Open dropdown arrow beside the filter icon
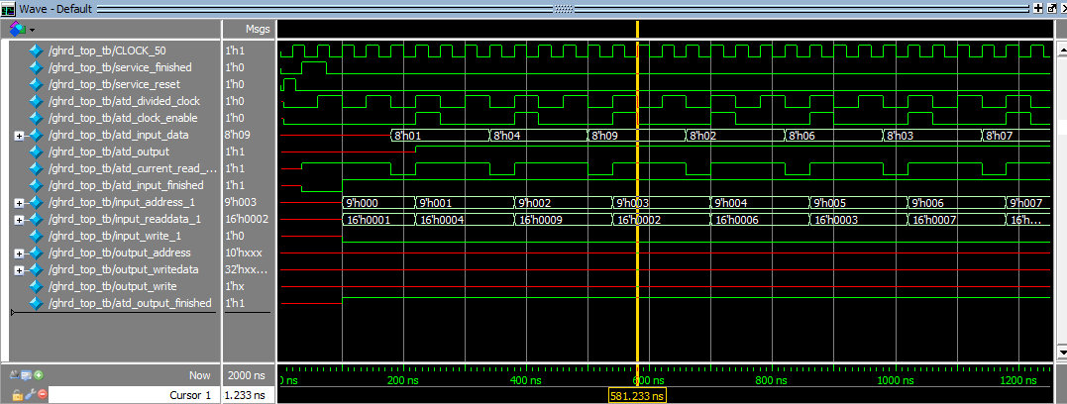This screenshot has width=1067, height=404. click(x=32, y=30)
